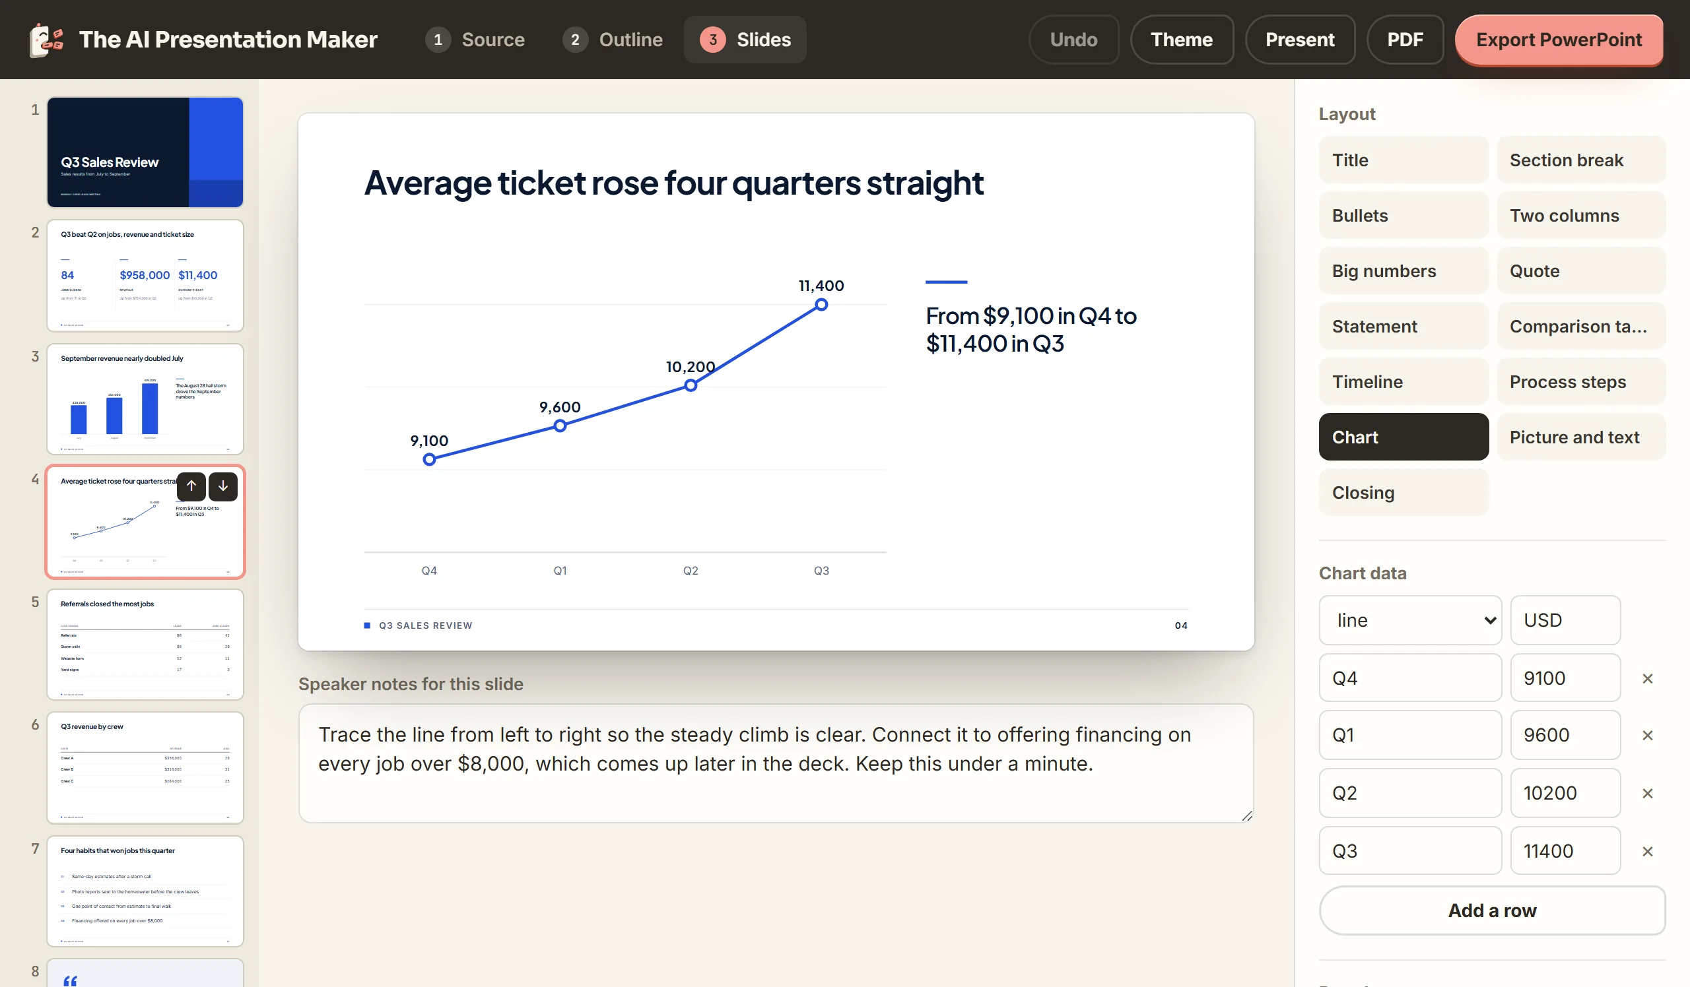Choose the Timeline layout
The height and width of the screenshot is (987, 1690).
point(1403,381)
